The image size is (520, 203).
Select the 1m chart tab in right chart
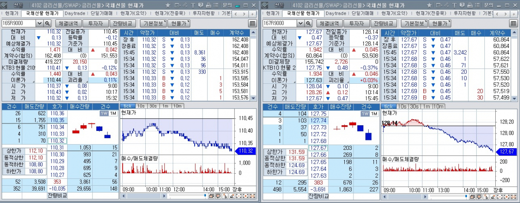point(426,106)
